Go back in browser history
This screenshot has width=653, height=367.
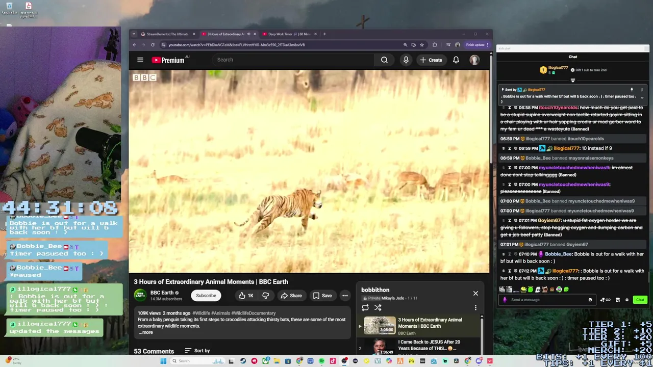[135, 45]
